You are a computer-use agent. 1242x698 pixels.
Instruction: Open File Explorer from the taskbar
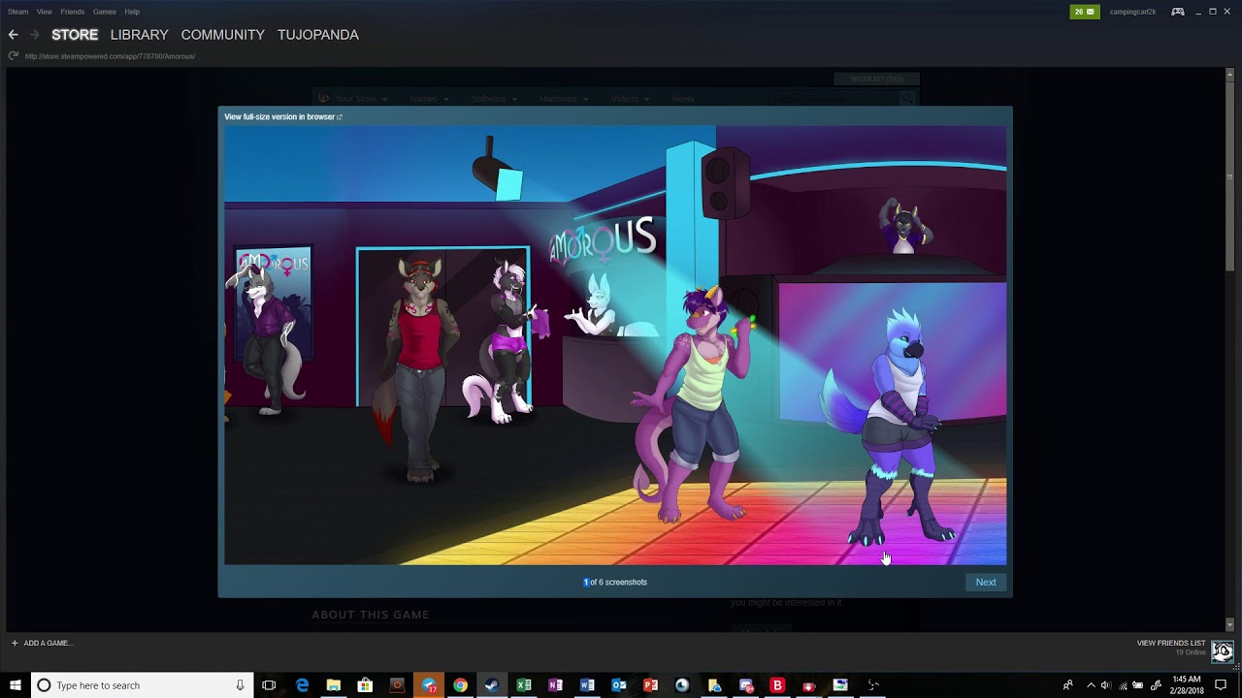(x=333, y=685)
